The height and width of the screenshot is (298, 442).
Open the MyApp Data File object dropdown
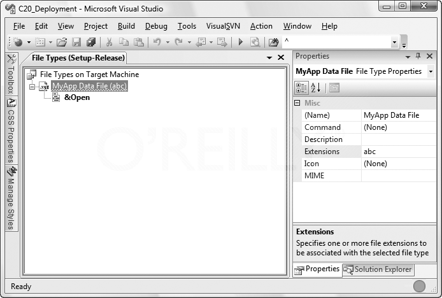tap(431, 71)
